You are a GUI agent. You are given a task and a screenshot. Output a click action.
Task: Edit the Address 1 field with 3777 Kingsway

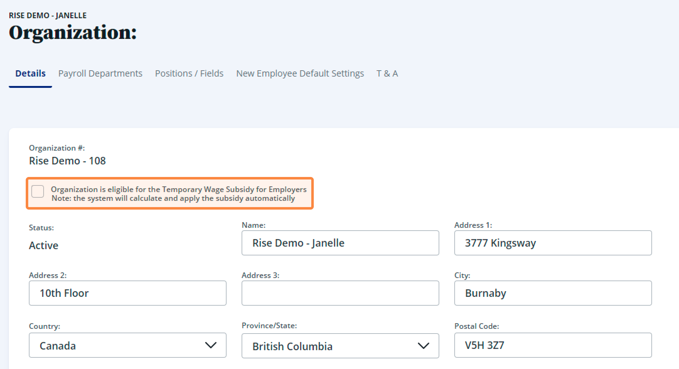[x=553, y=243]
